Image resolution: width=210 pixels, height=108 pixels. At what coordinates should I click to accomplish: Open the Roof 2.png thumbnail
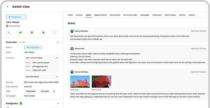point(102,81)
